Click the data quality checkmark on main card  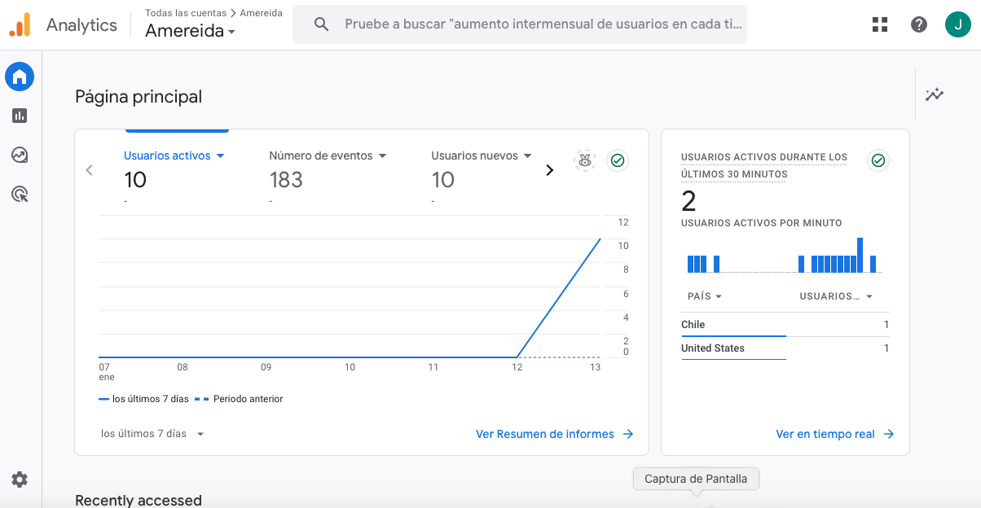click(x=618, y=160)
